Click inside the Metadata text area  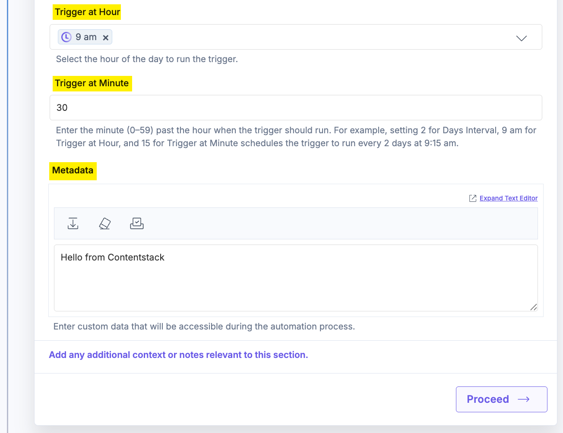[296, 278]
